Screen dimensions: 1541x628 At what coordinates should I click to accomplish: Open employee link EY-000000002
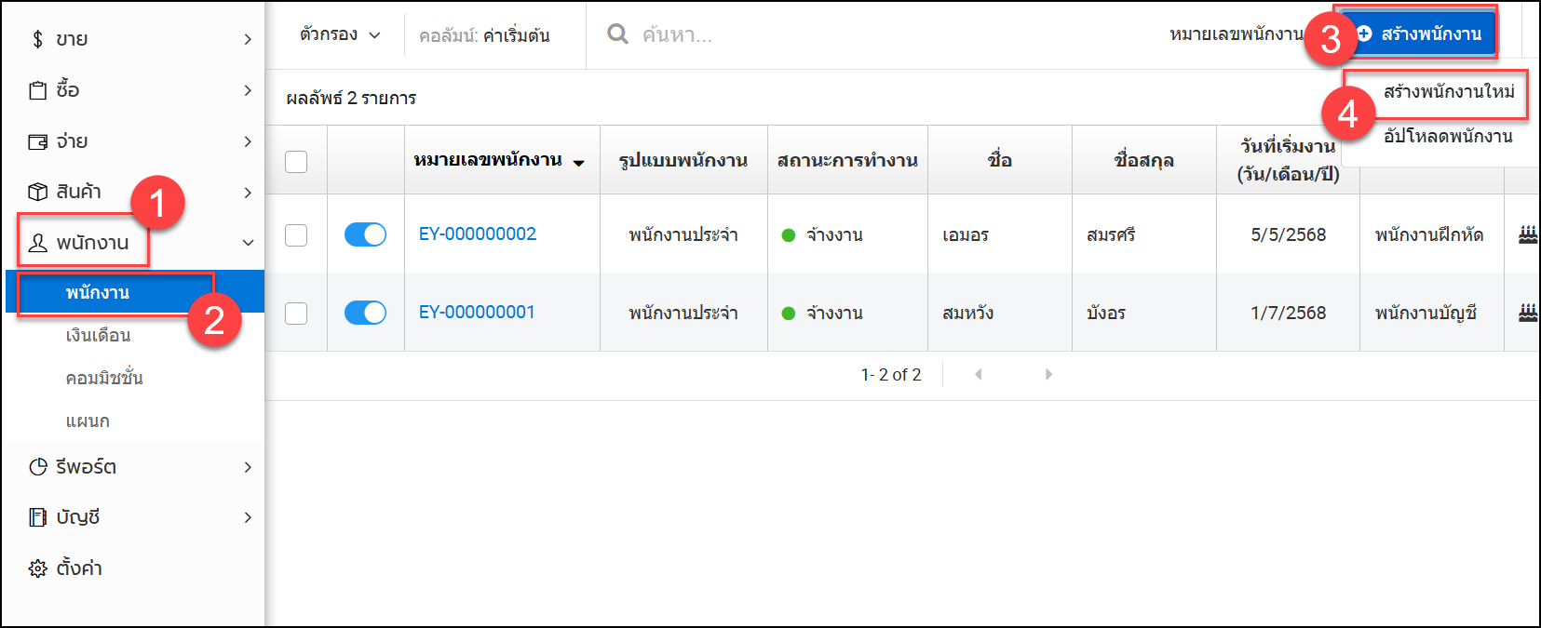[x=477, y=234]
